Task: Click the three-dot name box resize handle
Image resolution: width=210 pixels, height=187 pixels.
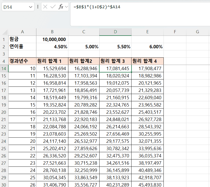Action: [x=38, y=7]
